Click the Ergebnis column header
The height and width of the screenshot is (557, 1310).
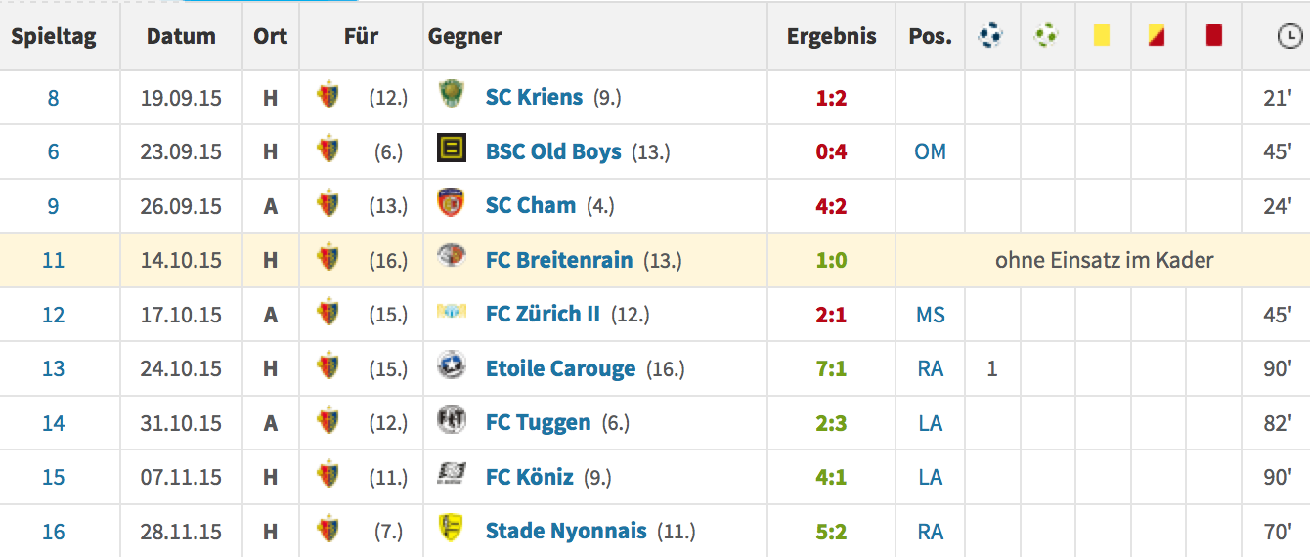(832, 37)
